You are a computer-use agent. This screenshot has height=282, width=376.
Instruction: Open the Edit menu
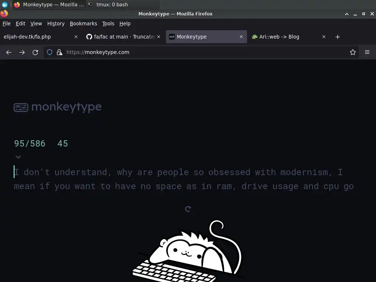pyautogui.click(x=21, y=23)
